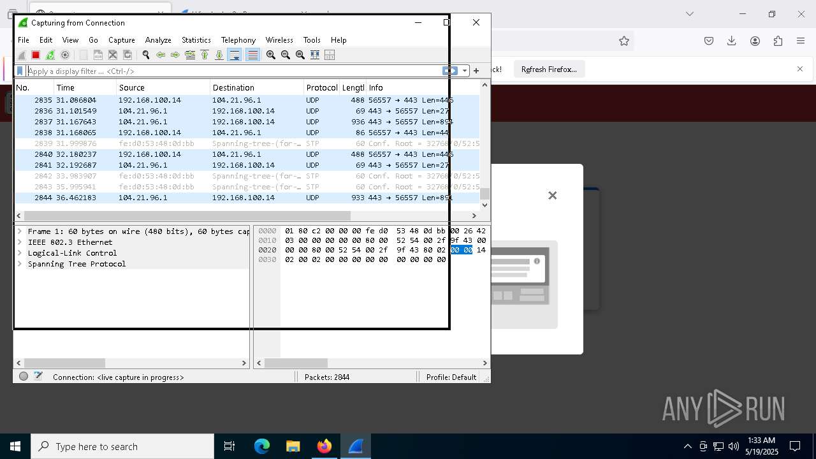Sort by the Time column header
The image size is (816, 459).
[x=85, y=87]
